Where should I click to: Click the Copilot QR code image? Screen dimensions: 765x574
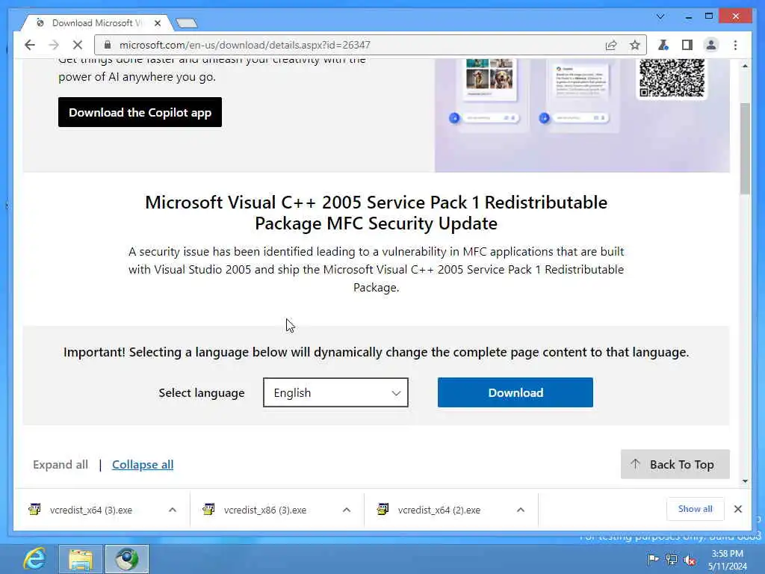pyautogui.click(x=672, y=78)
